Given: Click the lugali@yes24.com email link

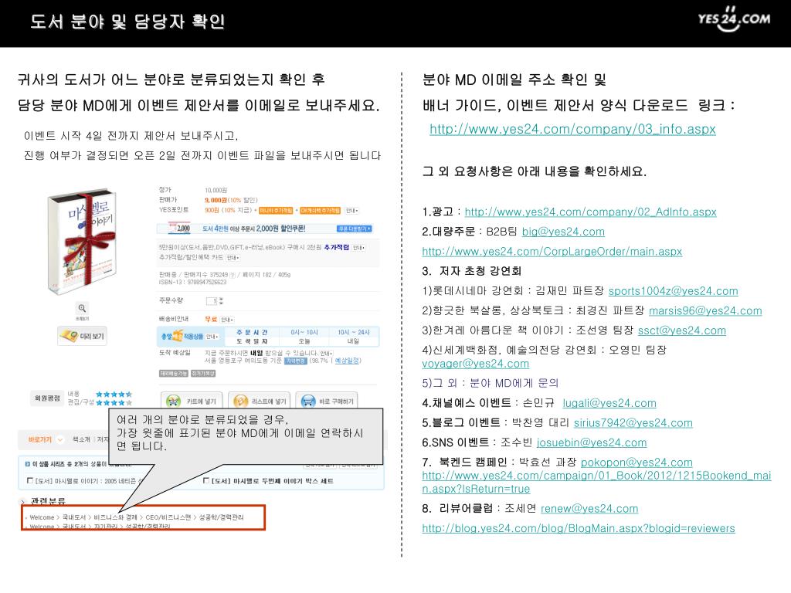Looking at the screenshot, I should coord(609,403).
